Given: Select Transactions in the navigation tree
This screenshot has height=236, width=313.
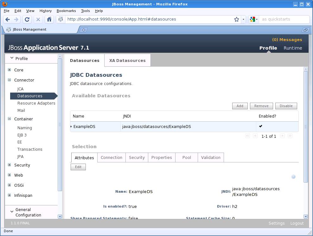Looking at the screenshot, I should (x=30, y=149).
